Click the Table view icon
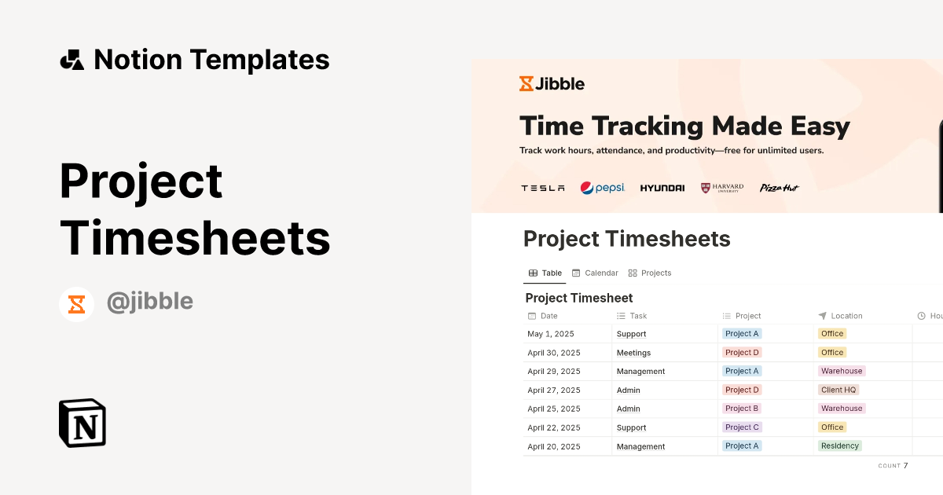Screen dimensions: 943x495 tap(532, 273)
